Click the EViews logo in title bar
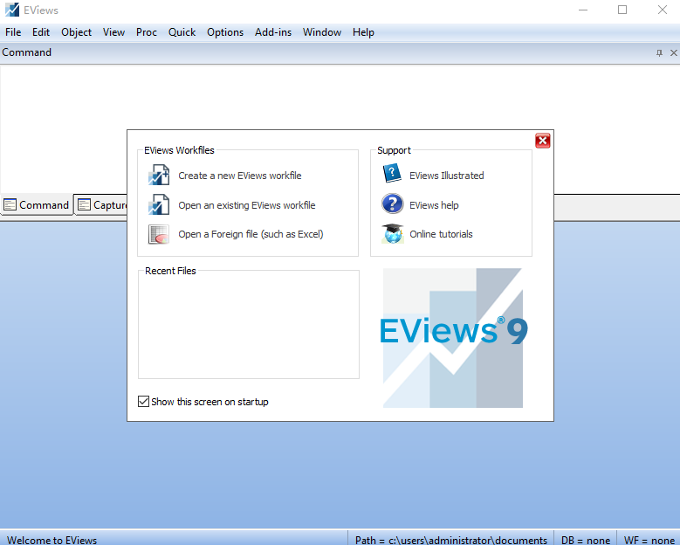The height and width of the screenshot is (545, 680). pos(12,10)
